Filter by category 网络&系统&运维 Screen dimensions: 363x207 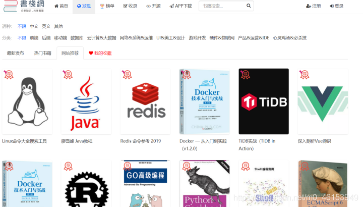136,38
